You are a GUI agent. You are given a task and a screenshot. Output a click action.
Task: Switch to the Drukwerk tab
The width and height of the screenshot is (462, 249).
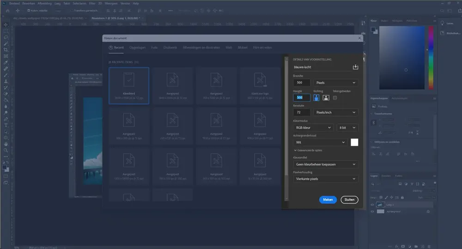(170, 48)
